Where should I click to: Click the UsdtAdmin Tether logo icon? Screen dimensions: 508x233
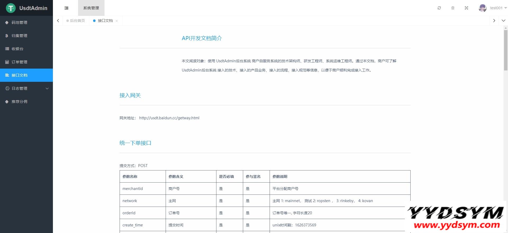point(11,8)
